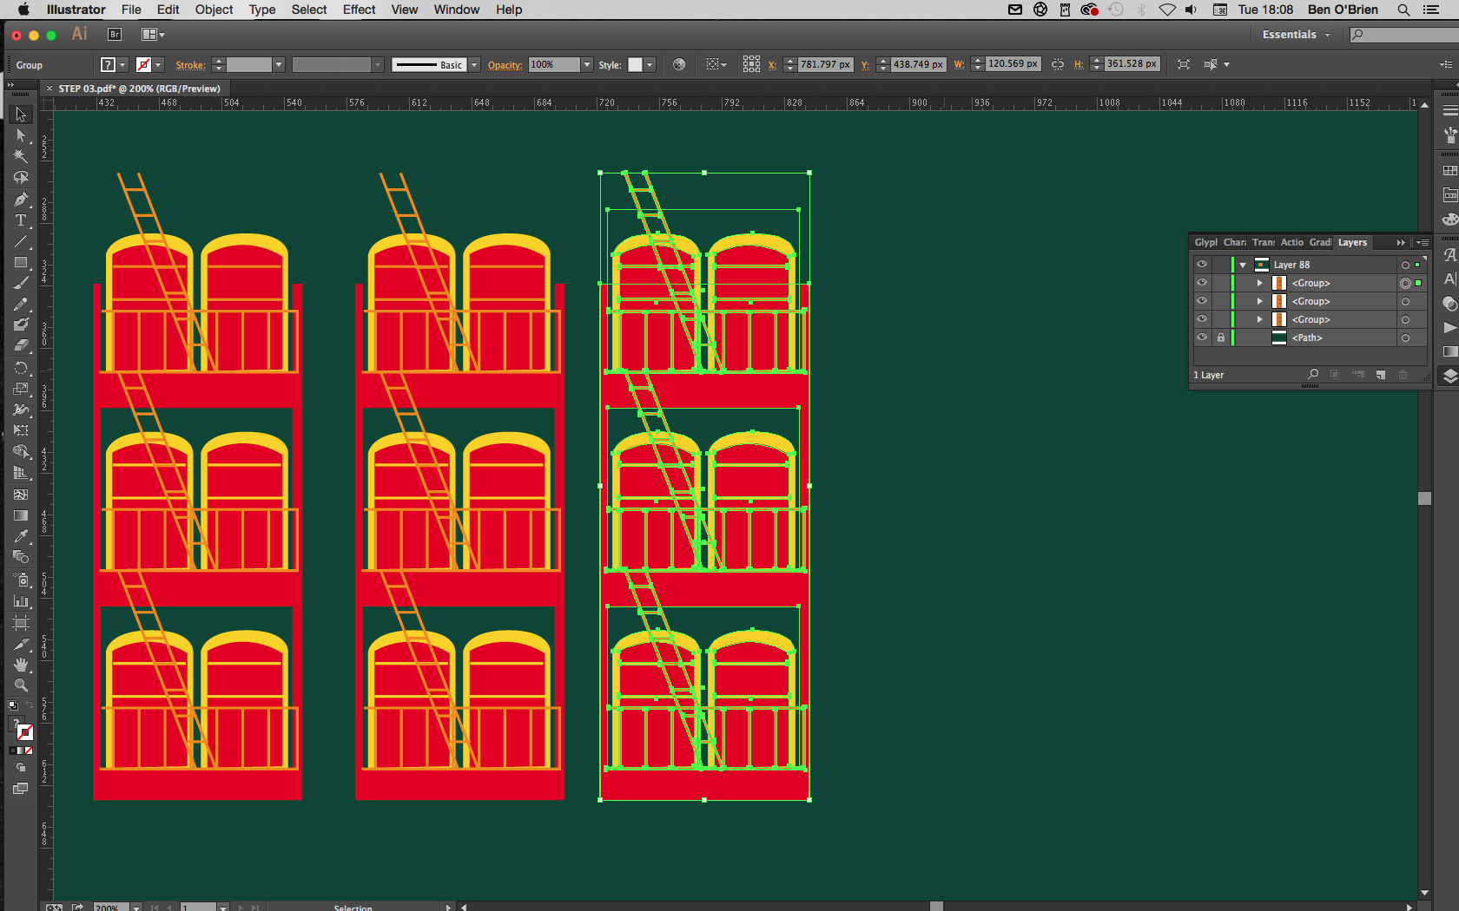Viewport: 1459px width, 911px height.
Task: Click the Stroke label link
Action: point(190,65)
